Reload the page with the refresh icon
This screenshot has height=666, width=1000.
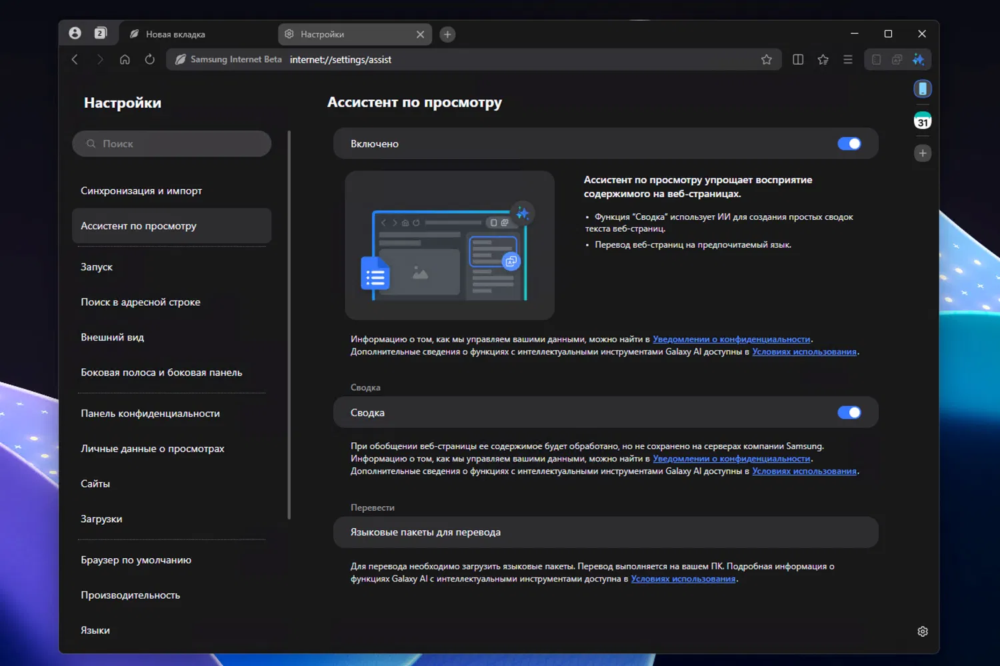click(150, 60)
